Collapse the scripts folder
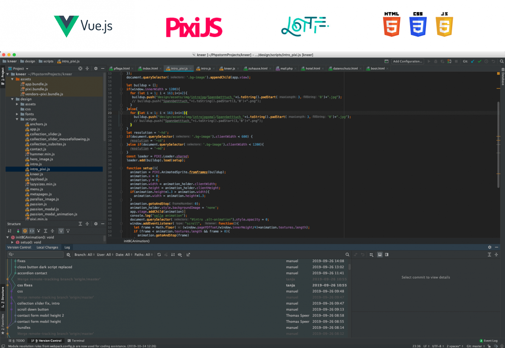Viewport: 505px width, 348px height. click(17, 119)
